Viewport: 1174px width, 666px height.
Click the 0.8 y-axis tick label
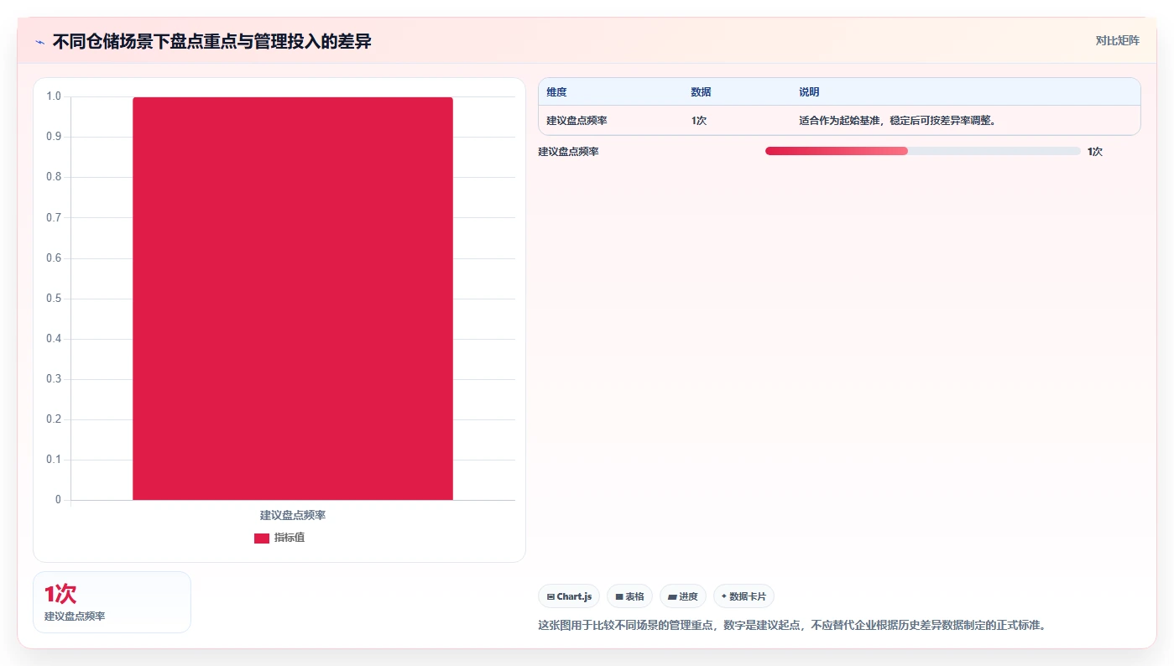54,177
